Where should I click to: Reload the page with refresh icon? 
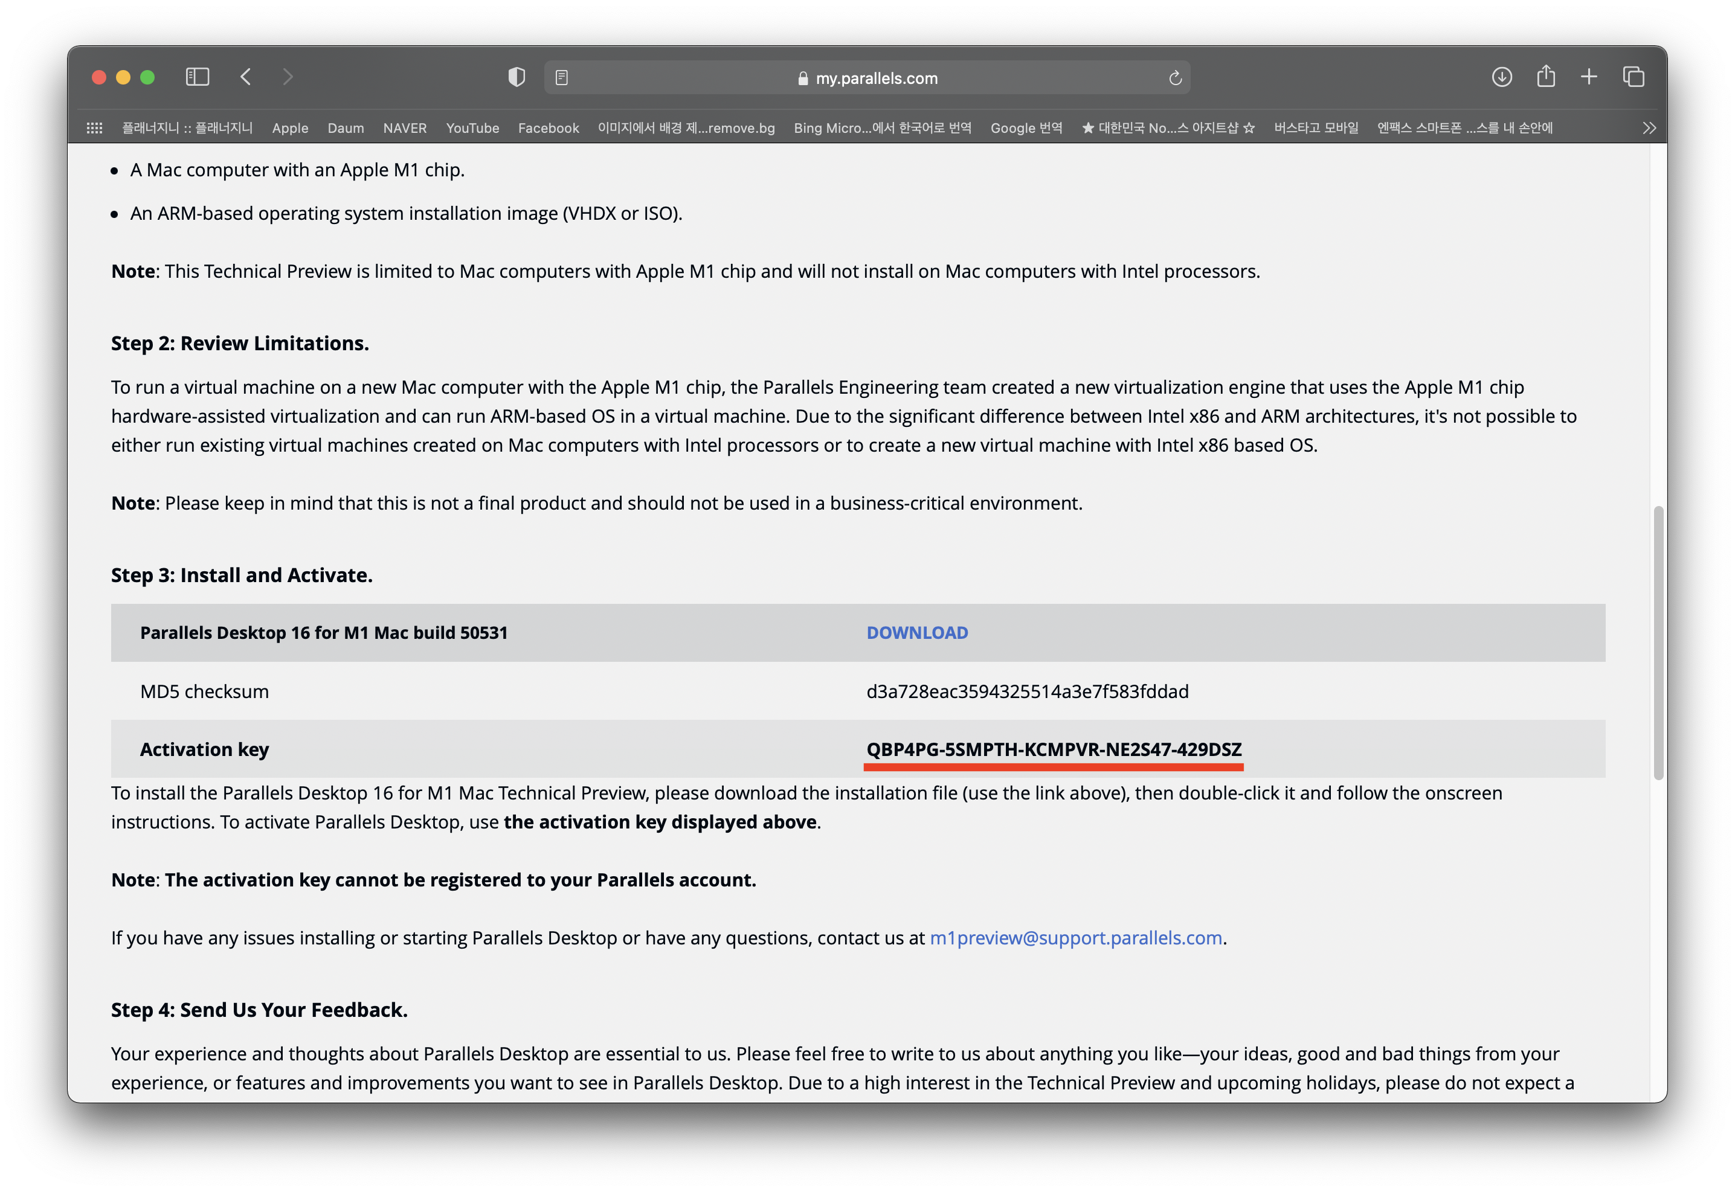1174,78
